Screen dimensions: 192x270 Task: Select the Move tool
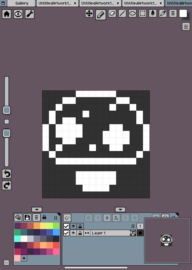pos(89,13)
